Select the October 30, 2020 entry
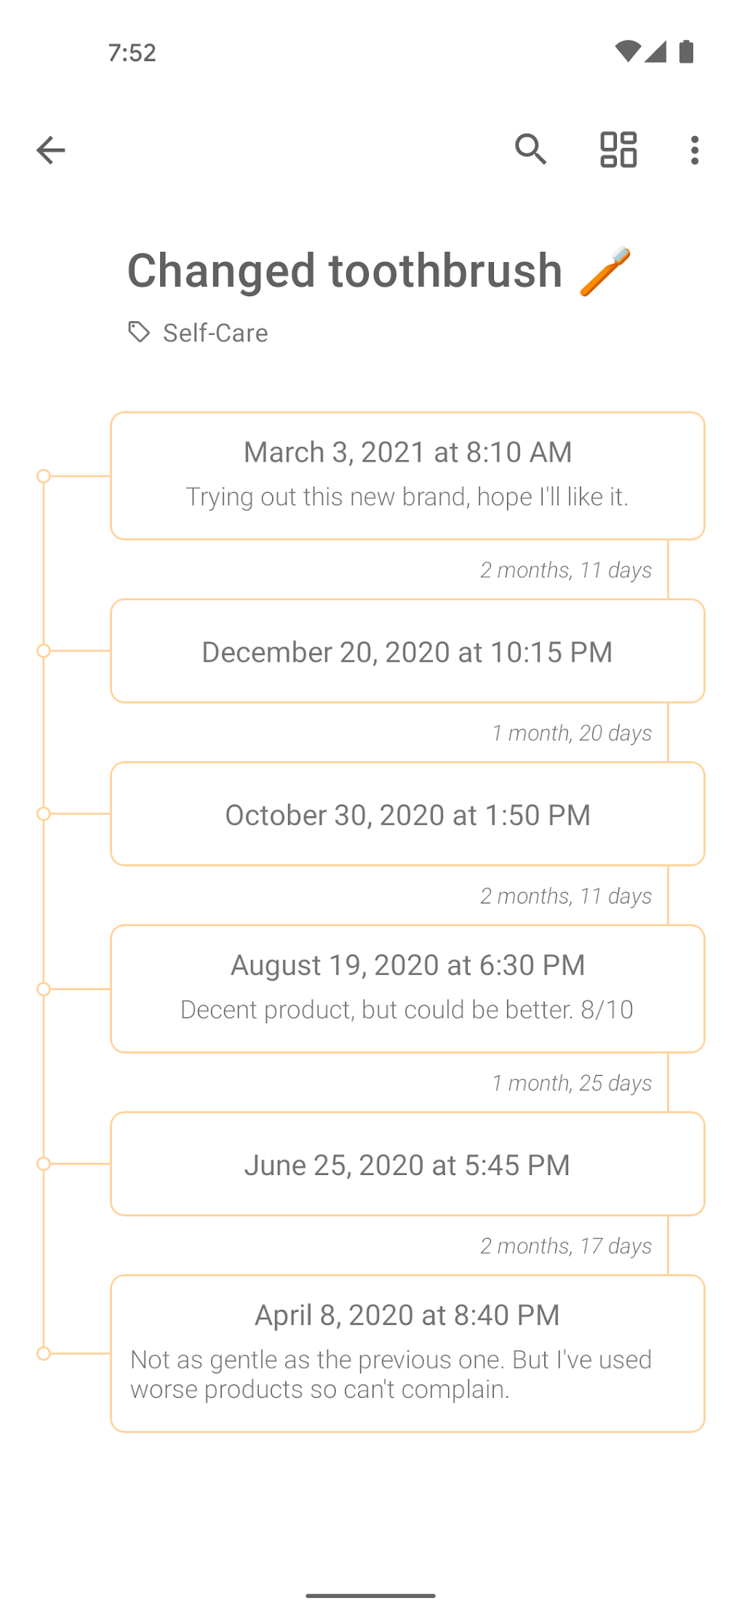Viewport: 742px width, 1609px height. pos(407,814)
